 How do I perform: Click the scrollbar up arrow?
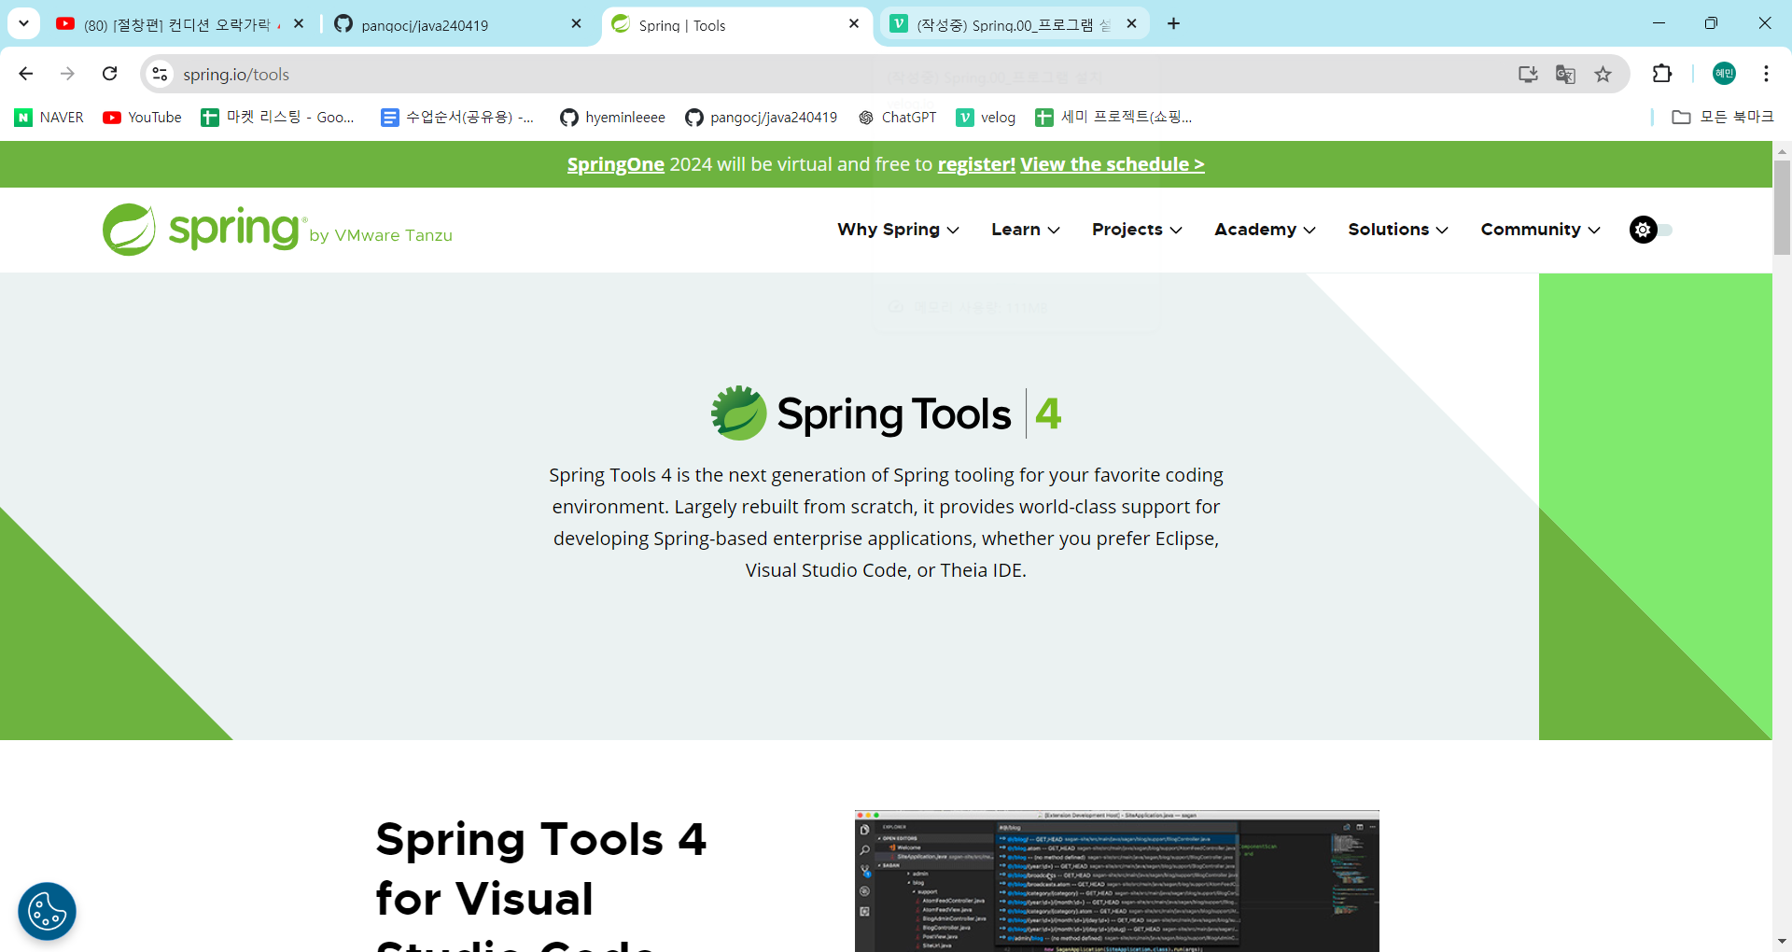click(1782, 150)
